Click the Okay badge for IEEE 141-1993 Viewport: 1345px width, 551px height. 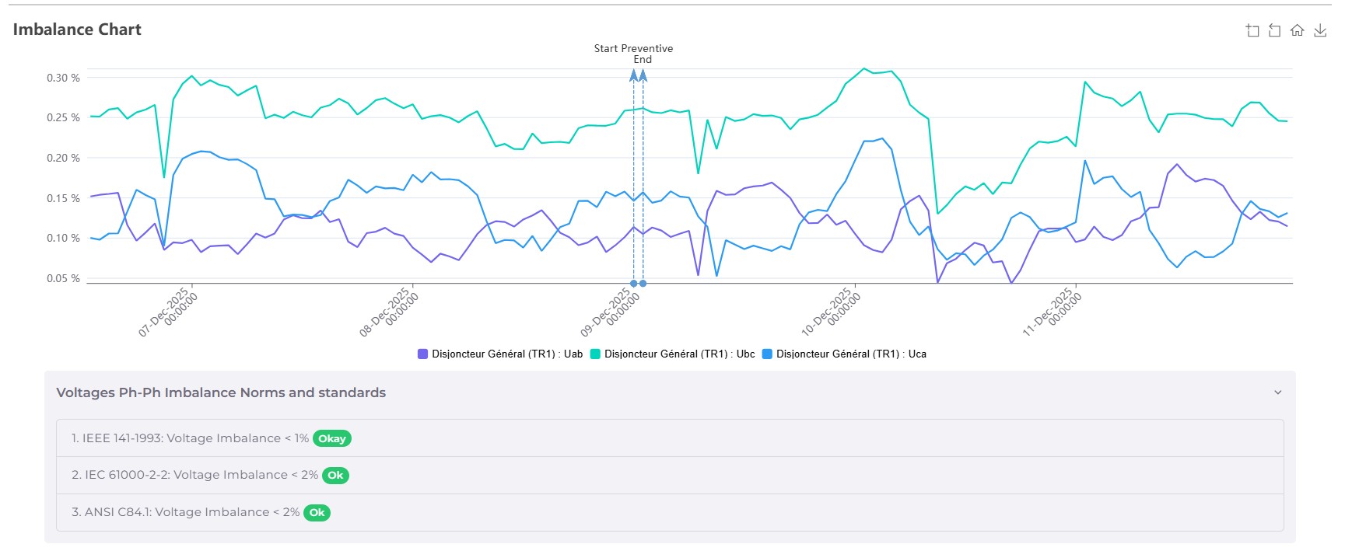(332, 438)
